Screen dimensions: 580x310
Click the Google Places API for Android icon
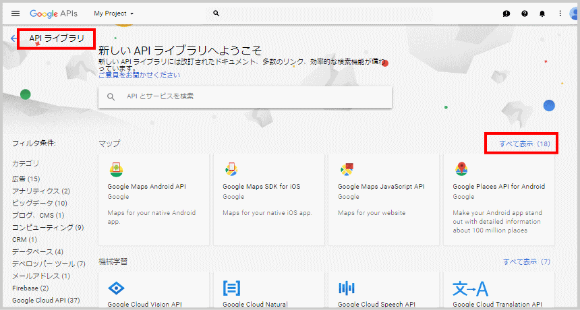(461, 170)
